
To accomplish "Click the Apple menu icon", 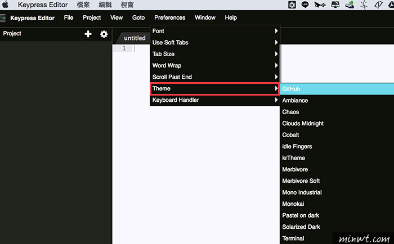I will (5, 4).
